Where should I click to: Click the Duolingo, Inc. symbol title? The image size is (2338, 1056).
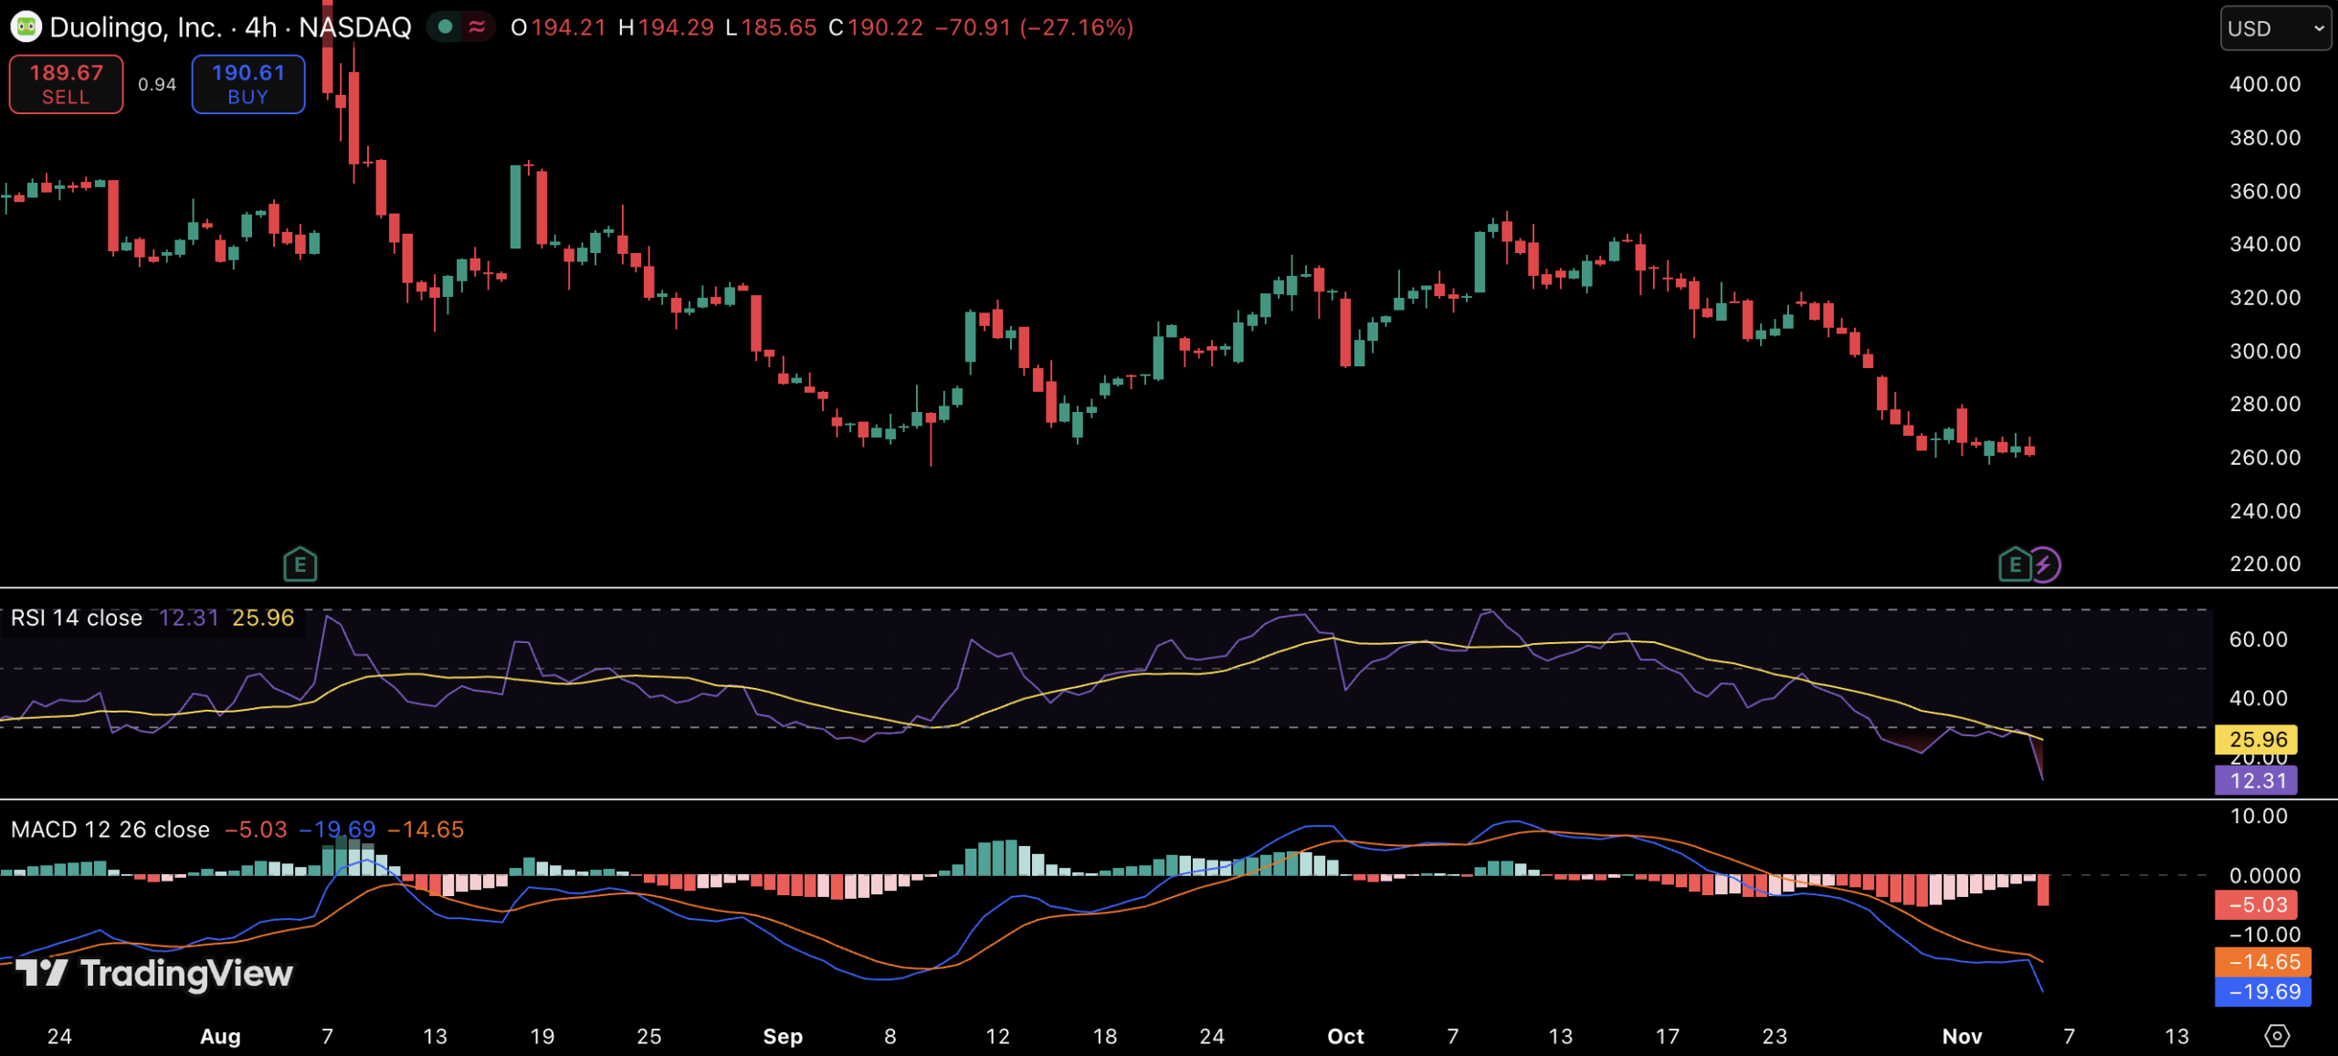[137, 27]
